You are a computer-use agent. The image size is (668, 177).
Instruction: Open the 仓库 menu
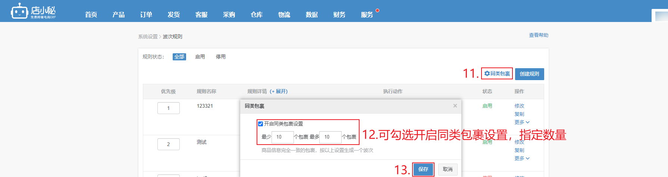pos(257,15)
